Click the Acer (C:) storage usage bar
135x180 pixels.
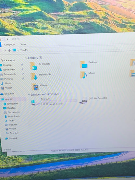(58, 101)
